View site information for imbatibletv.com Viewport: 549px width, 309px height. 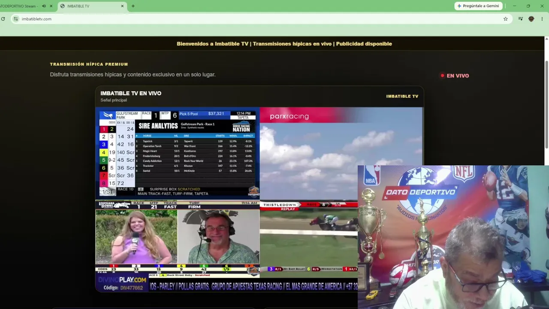pos(16,19)
